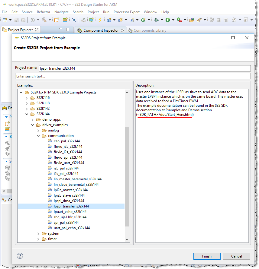Image resolution: width=259 pixels, height=269 pixels.
Task: Click the help question mark icon in dialog
Action: click(x=20, y=256)
